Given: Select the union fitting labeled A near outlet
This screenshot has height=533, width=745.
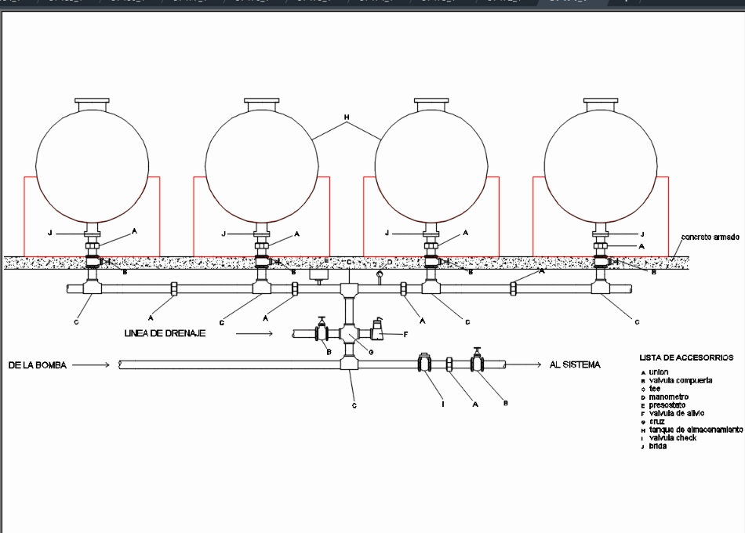Looking at the screenshot, I should pos(451,364).
